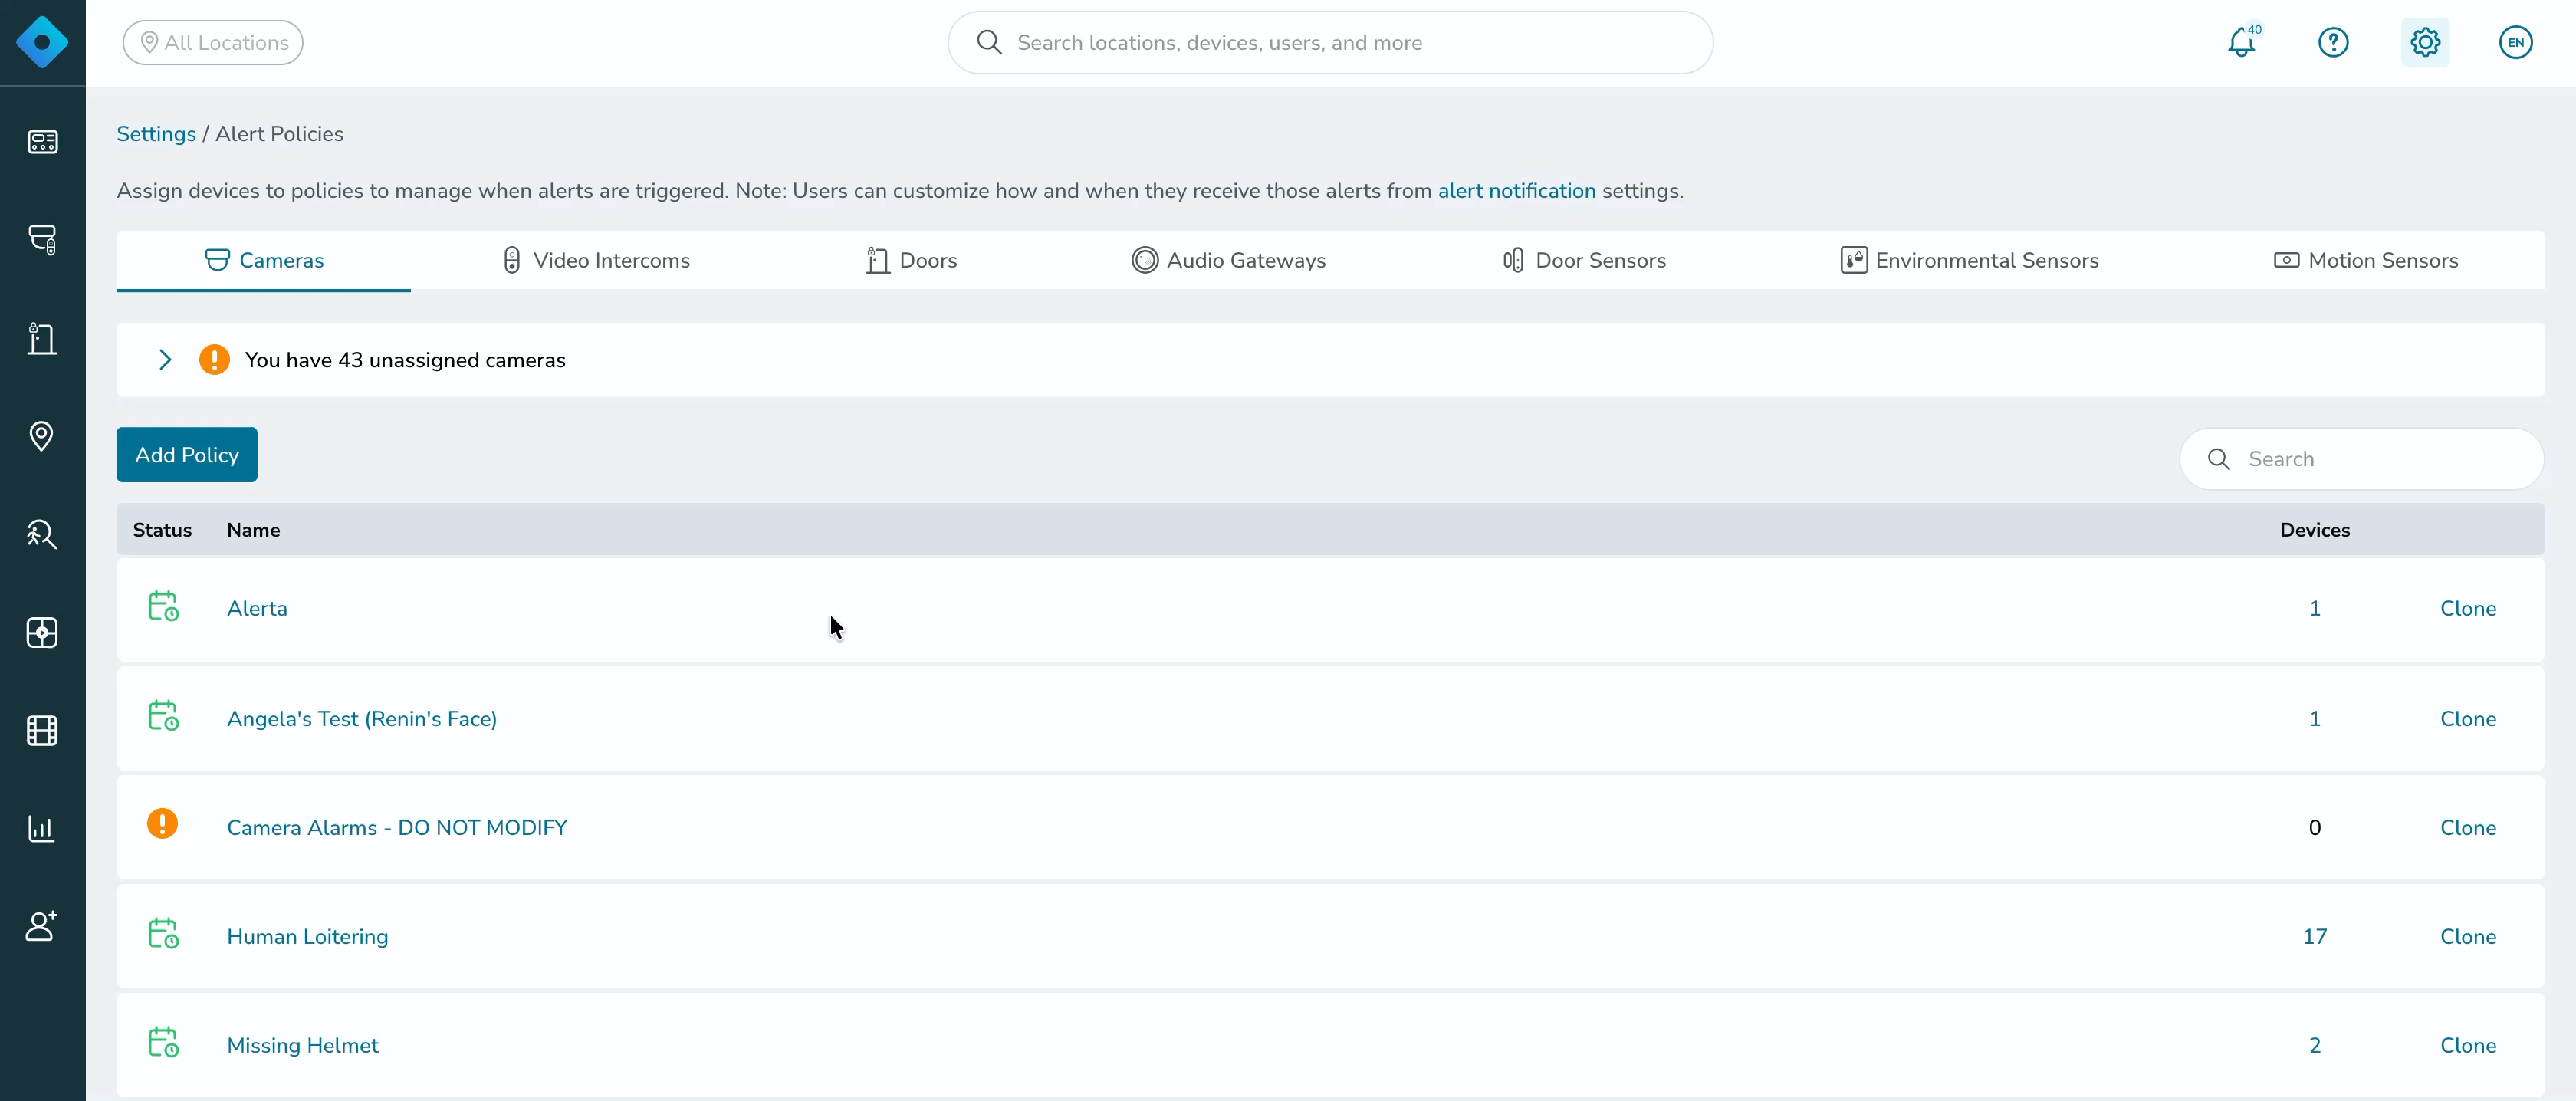Clone the Human Loitering policy
This screenshot has height=1101, width=2576.
2468,937
